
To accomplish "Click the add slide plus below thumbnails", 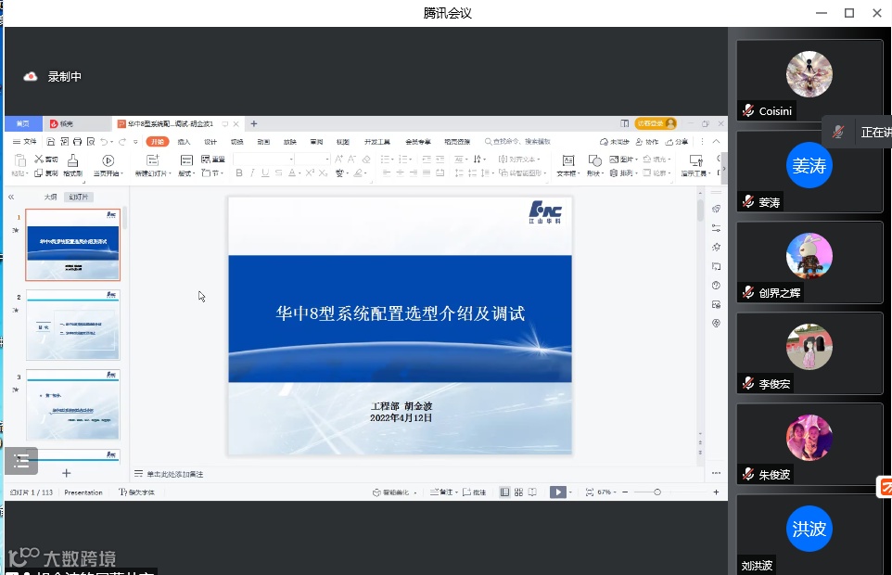I will pos(67,473).
